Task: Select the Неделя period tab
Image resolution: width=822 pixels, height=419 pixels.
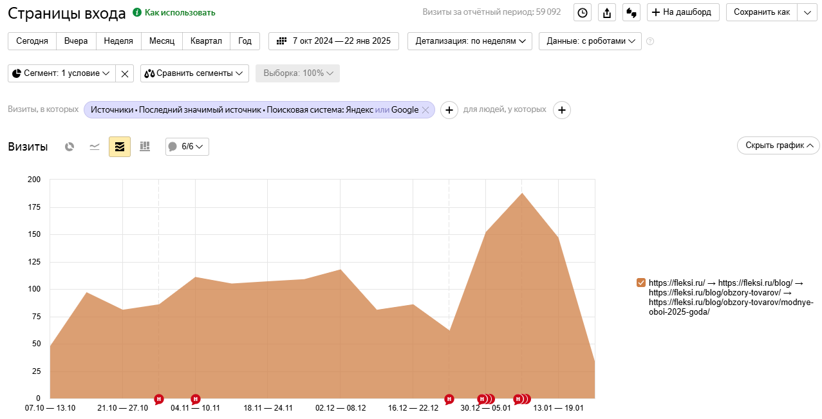Action: pyautogui.click(x=118, y=41)
